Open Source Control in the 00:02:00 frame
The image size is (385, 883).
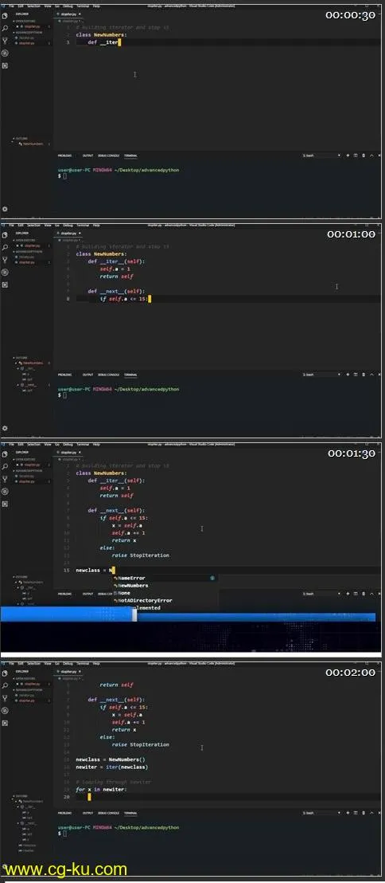click(x=5, y=698)
